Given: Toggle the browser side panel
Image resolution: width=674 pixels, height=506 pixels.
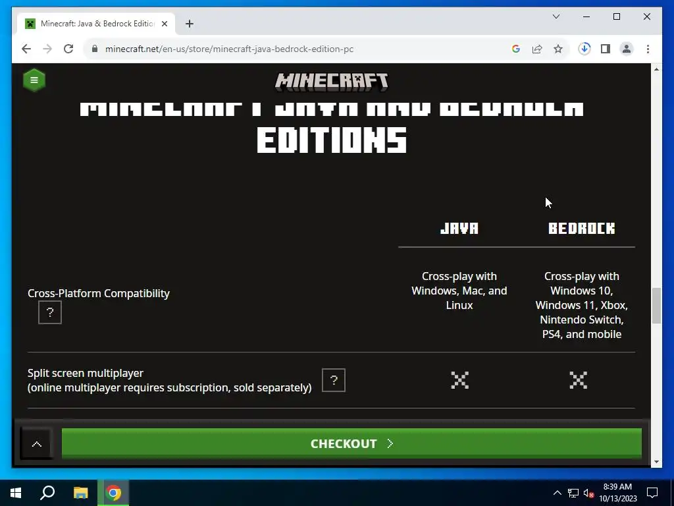Looking at the screenshot, I should [606, 49].
